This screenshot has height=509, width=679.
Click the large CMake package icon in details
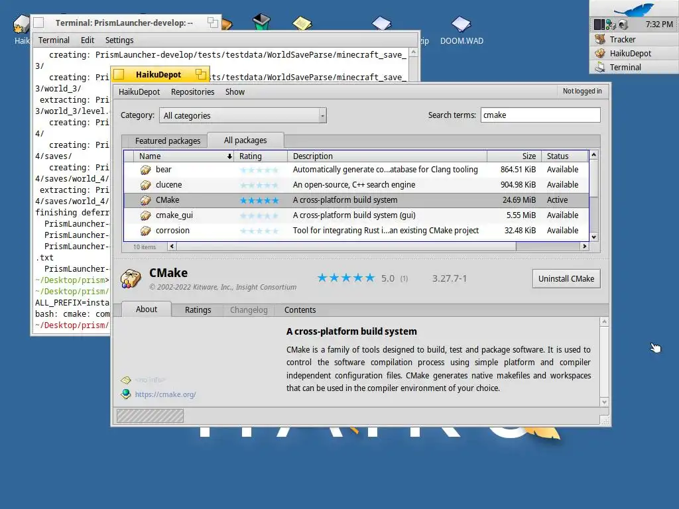[x=131, y=278]
